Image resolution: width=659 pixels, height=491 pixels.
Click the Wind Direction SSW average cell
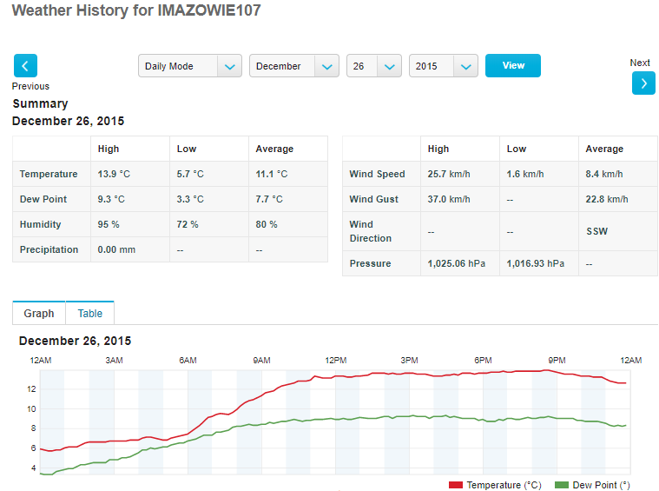click(x=596, y=231)
